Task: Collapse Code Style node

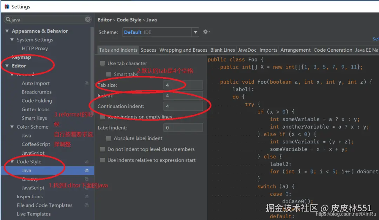Action: coord(12,162)
